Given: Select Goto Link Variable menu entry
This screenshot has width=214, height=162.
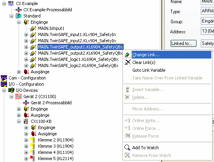Looking at the screenshot, I should (x=167, y=70).
